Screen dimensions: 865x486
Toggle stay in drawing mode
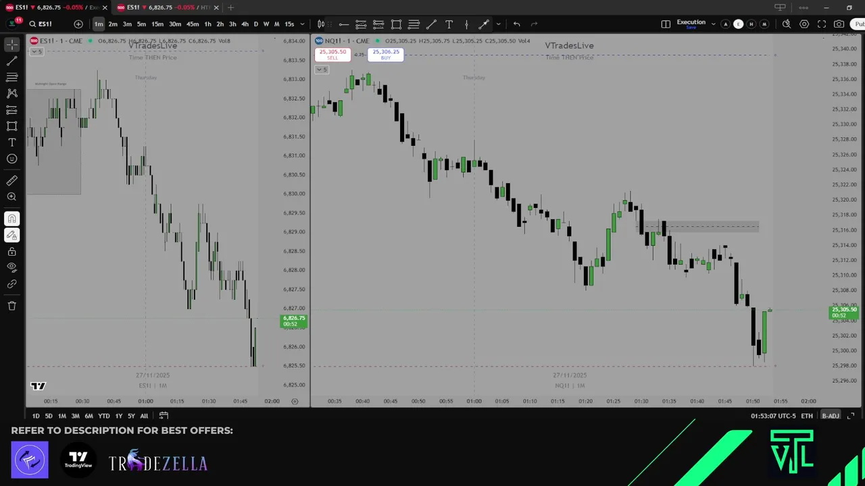pos(11,235)
